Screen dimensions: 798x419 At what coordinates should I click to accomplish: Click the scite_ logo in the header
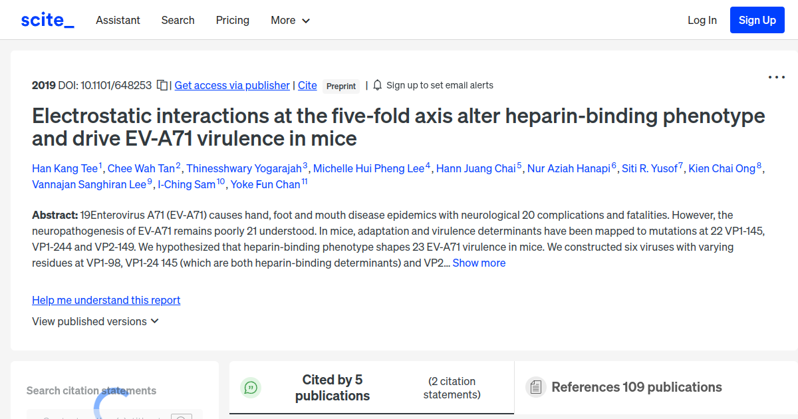click(x=47, y=19)
